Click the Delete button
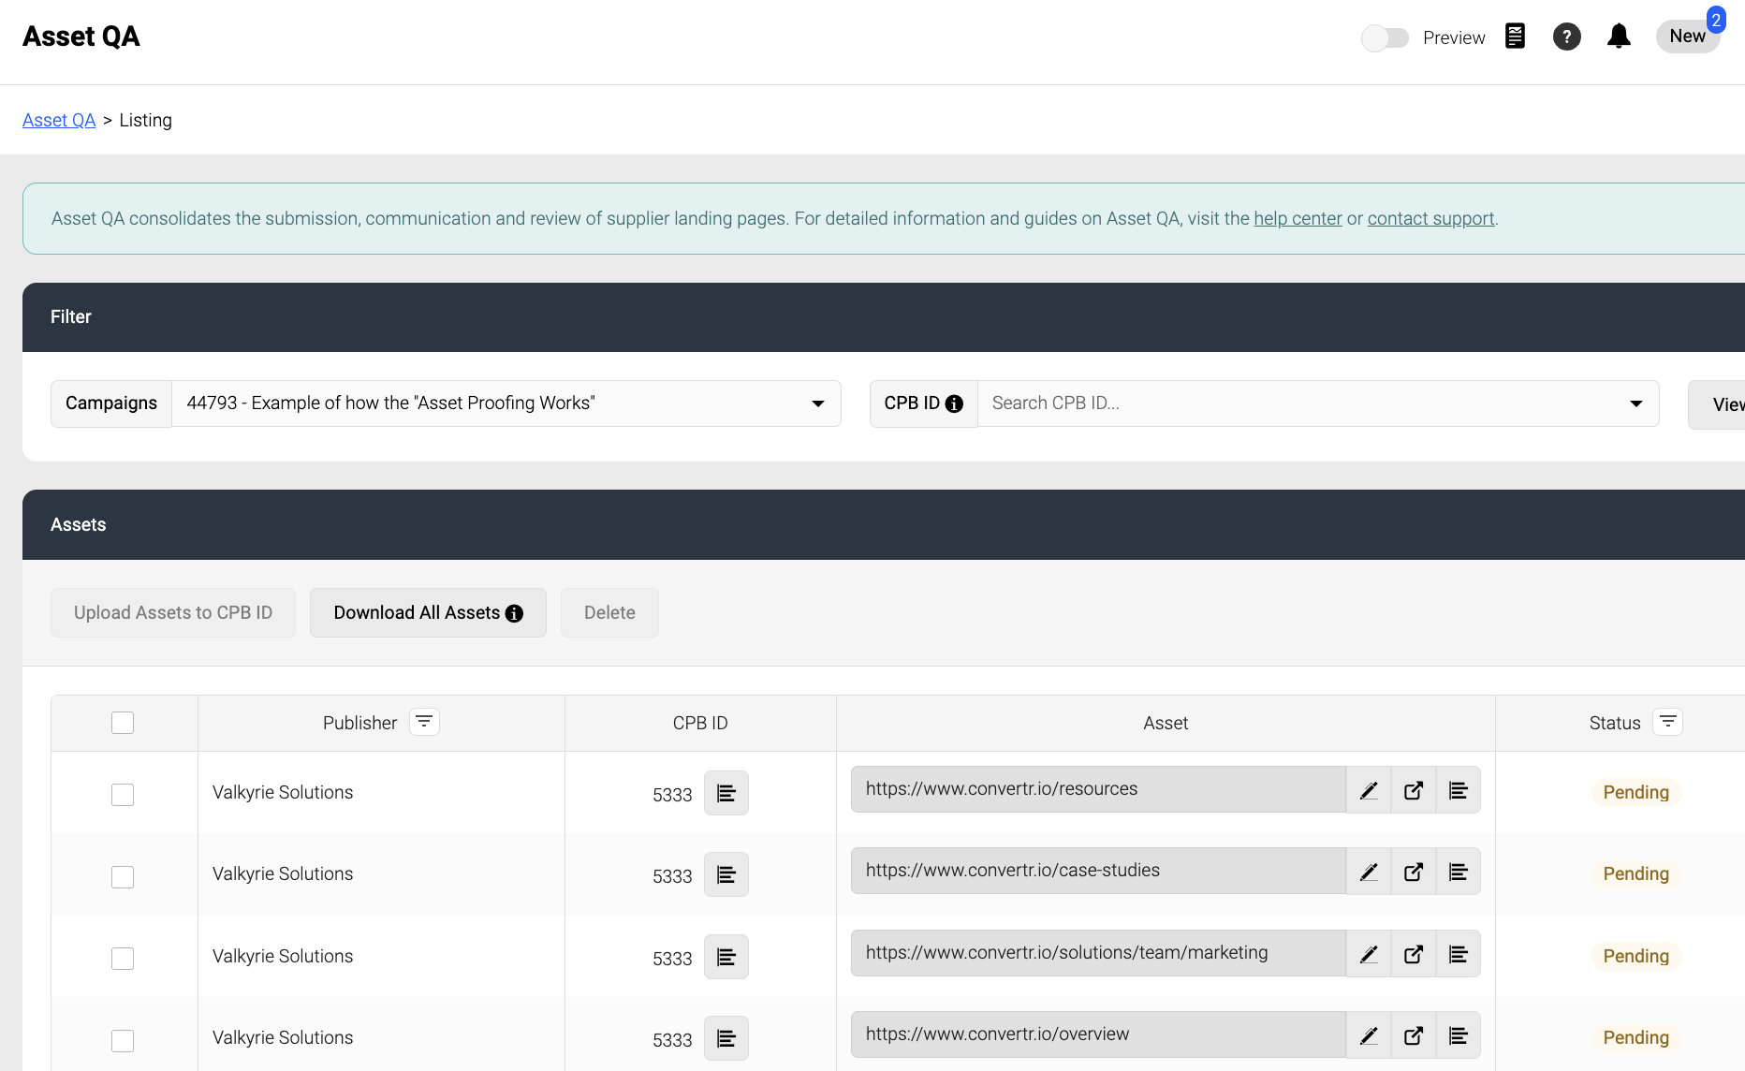Viewport: 1745px width, 1071px height. (x=609, y=612)
